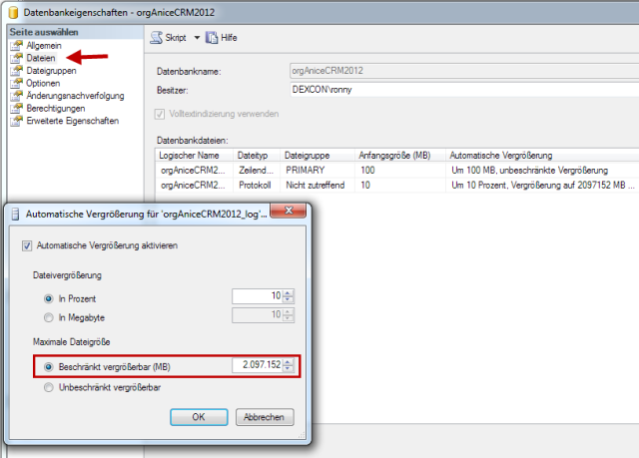This screenshot has width=639, height=458.
Task: Click the Datenbankname field
Action: click(464, 71)
